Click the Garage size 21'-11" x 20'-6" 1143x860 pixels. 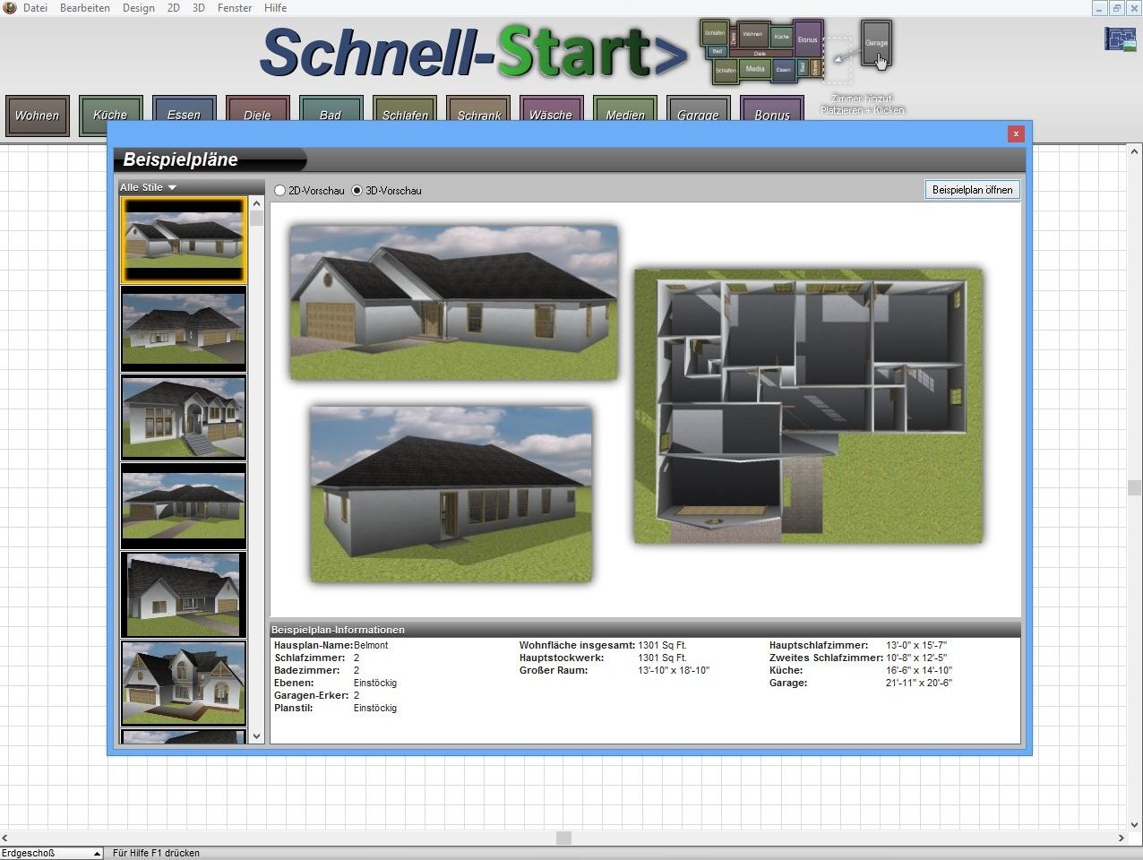coord(919,683)
